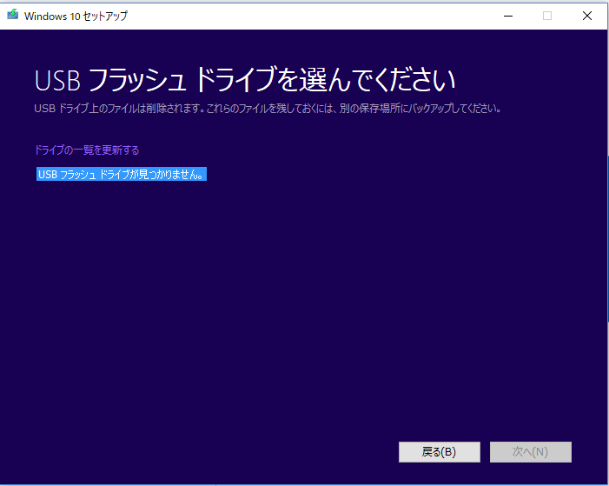The width and height of the screenshot is (609, 486).
Task: Click the warning text about USB files deletion
Action: pyautogui.click(x=268, y=109)
